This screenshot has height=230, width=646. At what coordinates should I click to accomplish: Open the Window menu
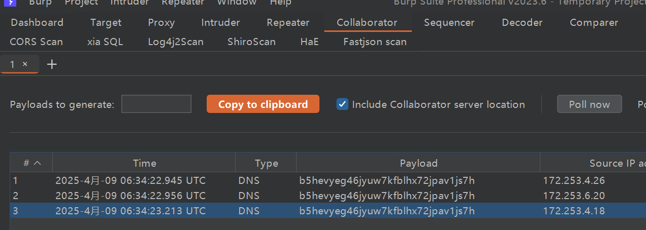point(237,3)
